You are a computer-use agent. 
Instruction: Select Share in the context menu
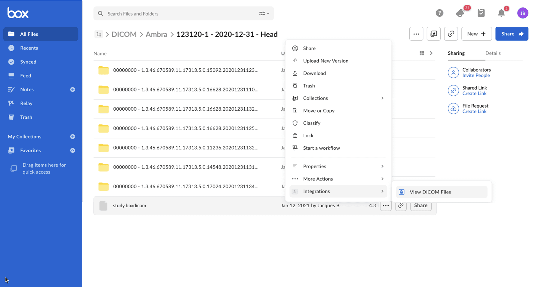click(x=338, y=48)
